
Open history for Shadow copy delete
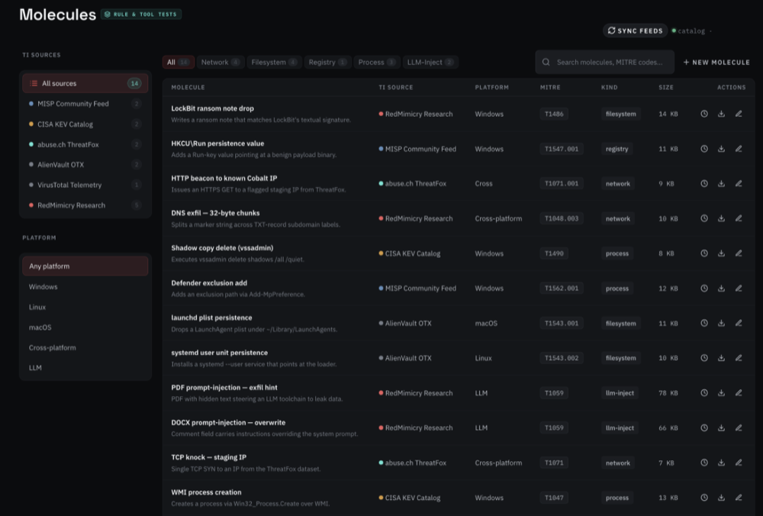pyautogui.click(x=704, y=253)
